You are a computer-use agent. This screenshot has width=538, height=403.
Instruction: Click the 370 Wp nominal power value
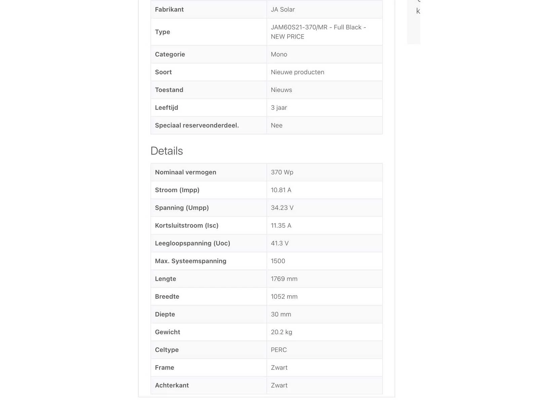click(x=282, y=172)
